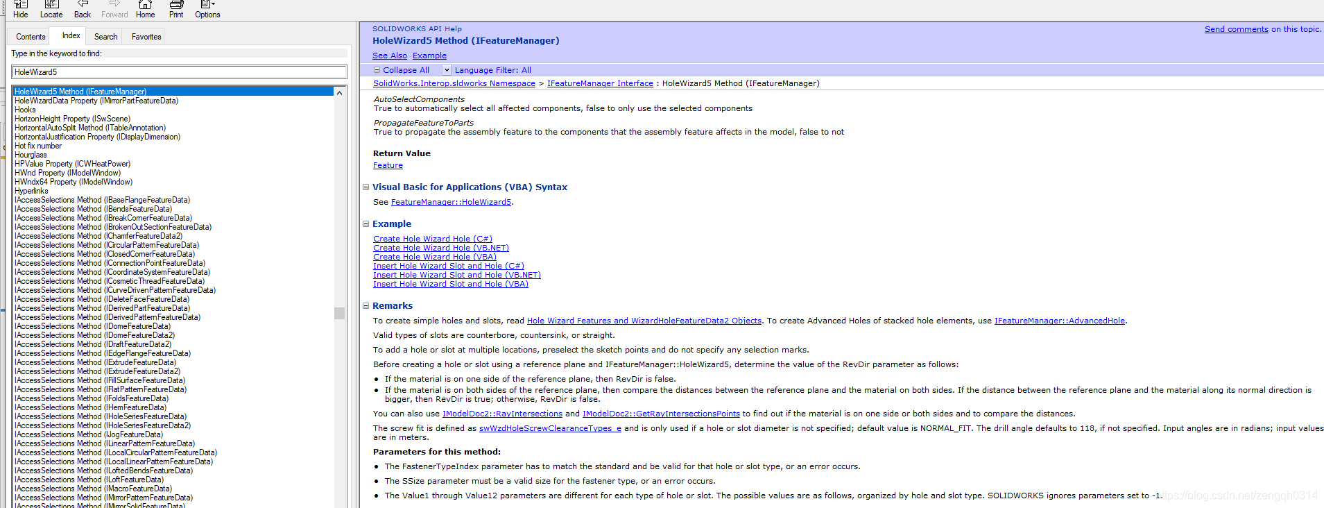Open IFeatureManager::AdvancedHole link

[x=1060, y=321]
